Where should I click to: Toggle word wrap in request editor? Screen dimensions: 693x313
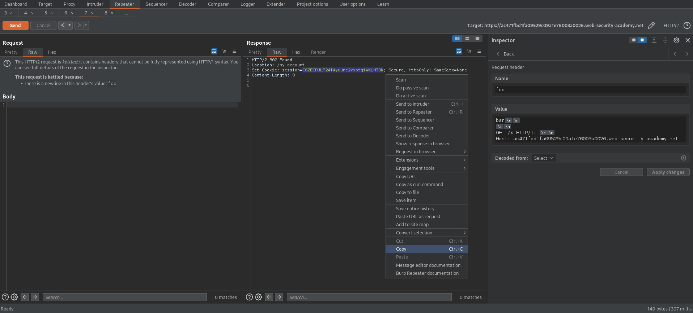click(x=214, y=51)
